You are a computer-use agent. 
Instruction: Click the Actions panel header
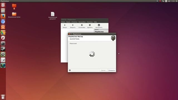click(x=101, y=30)
